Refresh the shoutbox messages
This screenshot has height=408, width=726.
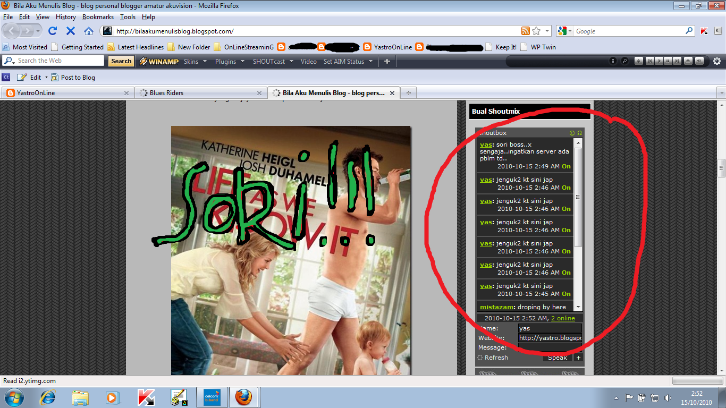click(x=493, y=358)
